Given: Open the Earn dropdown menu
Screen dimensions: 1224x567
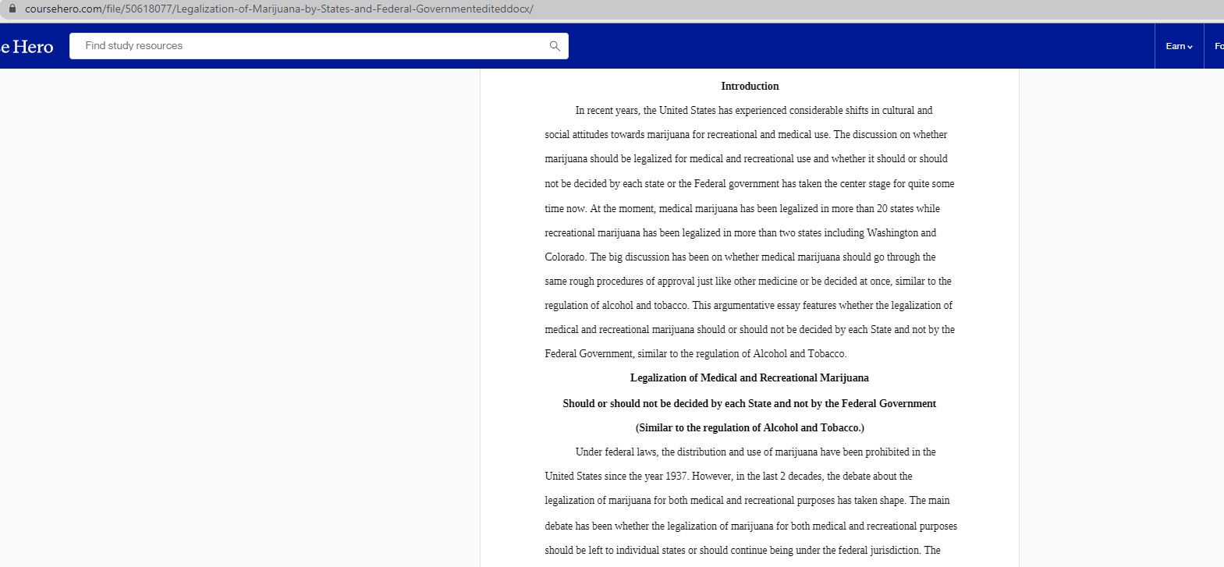Looking at the screenshot, I should pyautogui.click(x=1179, y=46).
